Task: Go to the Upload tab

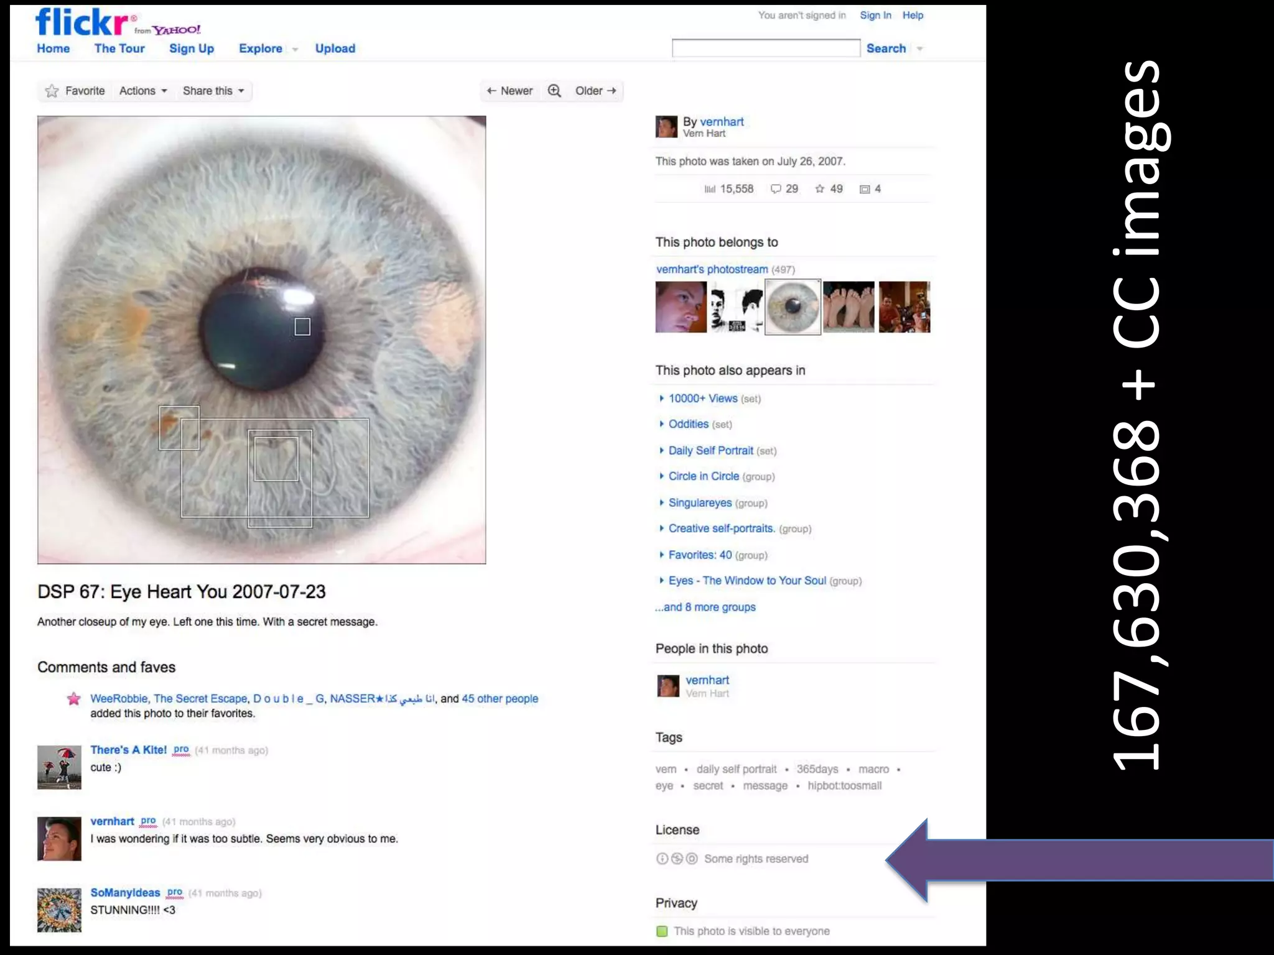Action: pos(335,48)
